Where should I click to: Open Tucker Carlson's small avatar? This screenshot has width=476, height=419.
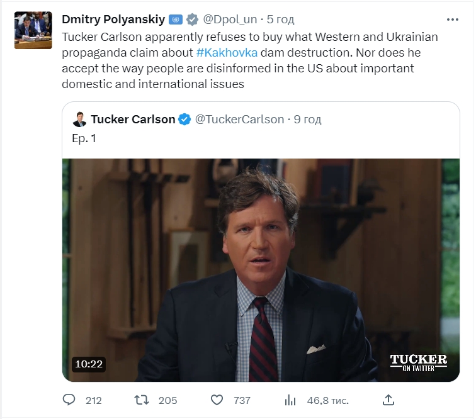(80, 120)
